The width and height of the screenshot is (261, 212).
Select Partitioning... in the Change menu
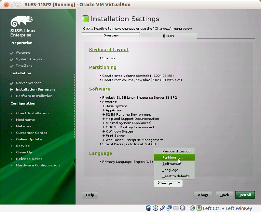click(174, 157)
